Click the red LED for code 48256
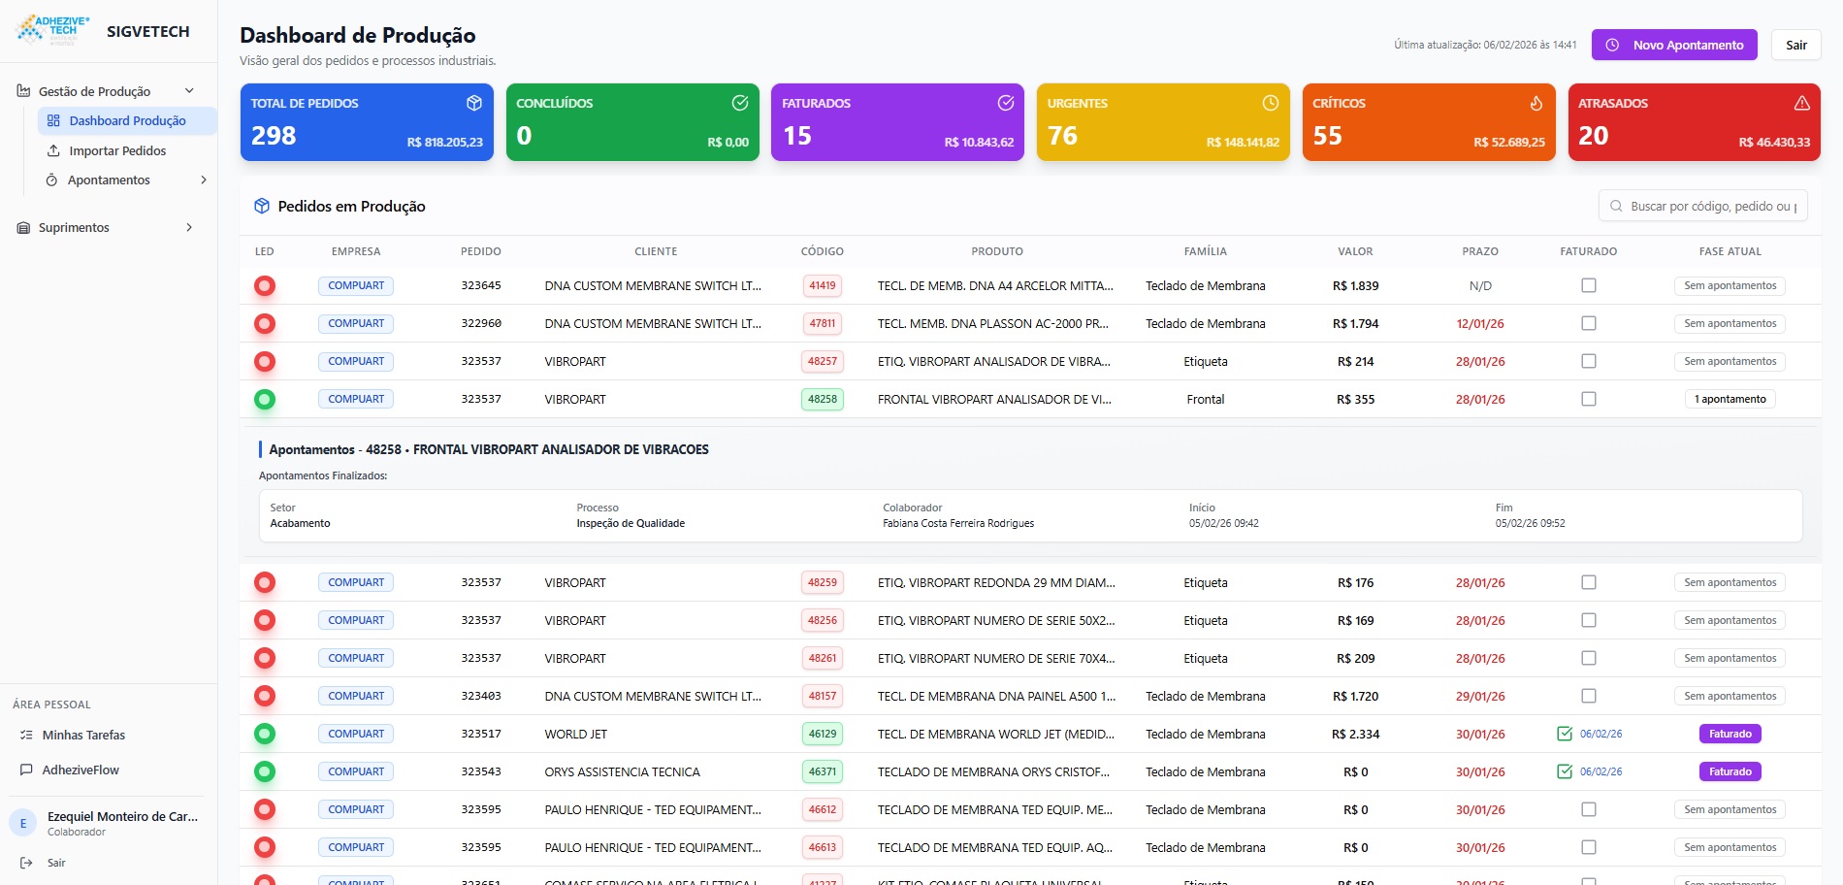This screenshot has width=1843, height=885. tap(265, 621)
